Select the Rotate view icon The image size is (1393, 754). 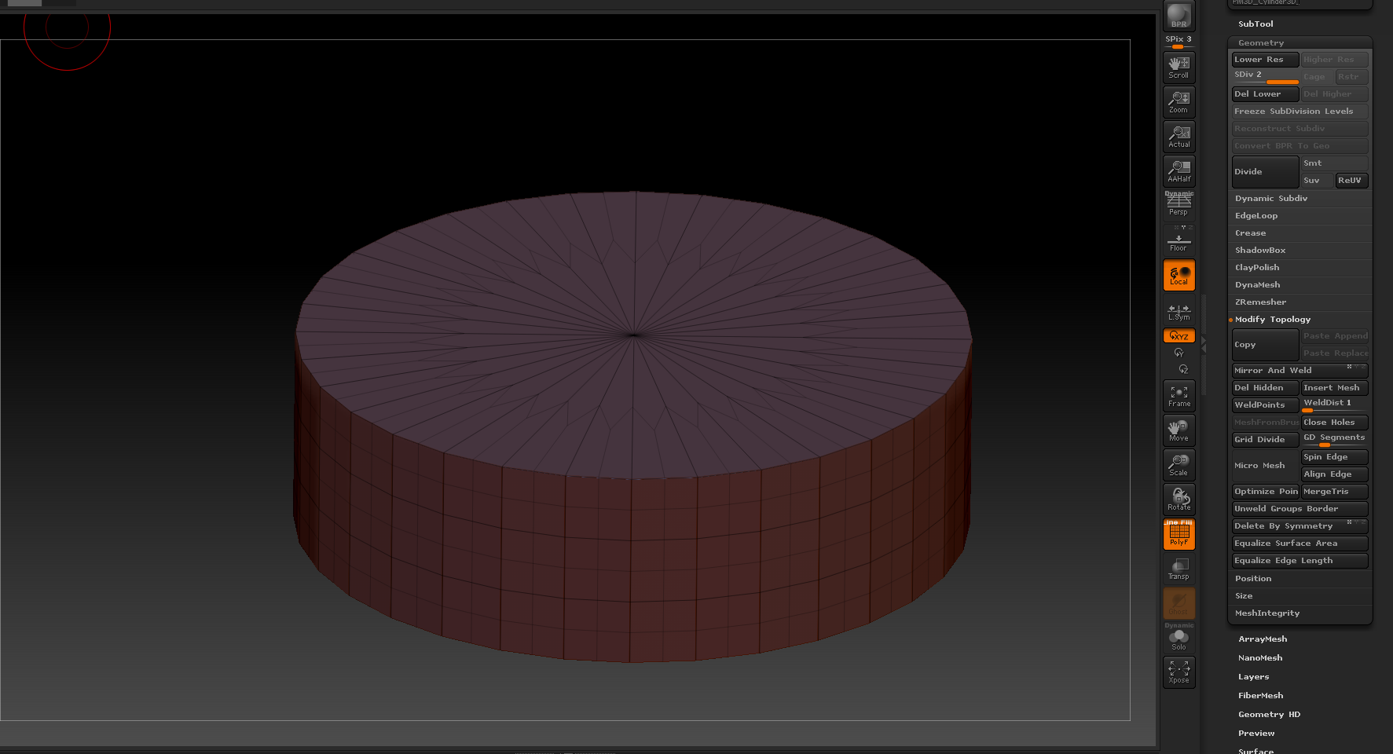1179,500
